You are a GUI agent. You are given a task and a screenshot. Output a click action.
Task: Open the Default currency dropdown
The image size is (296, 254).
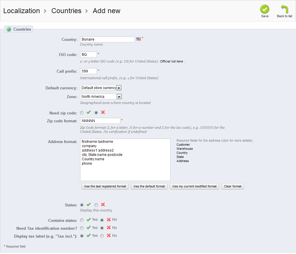101,88
